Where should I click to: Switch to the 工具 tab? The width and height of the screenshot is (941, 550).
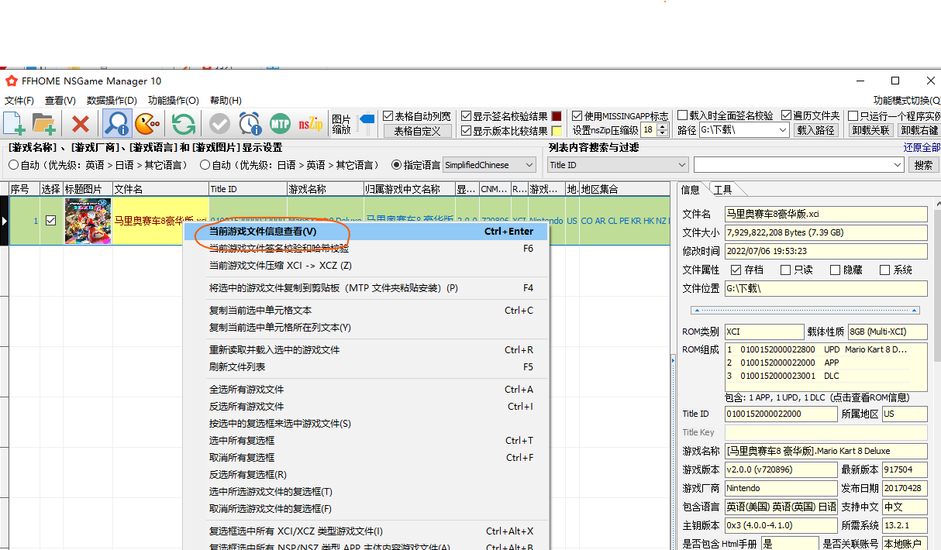pos(723,190)
